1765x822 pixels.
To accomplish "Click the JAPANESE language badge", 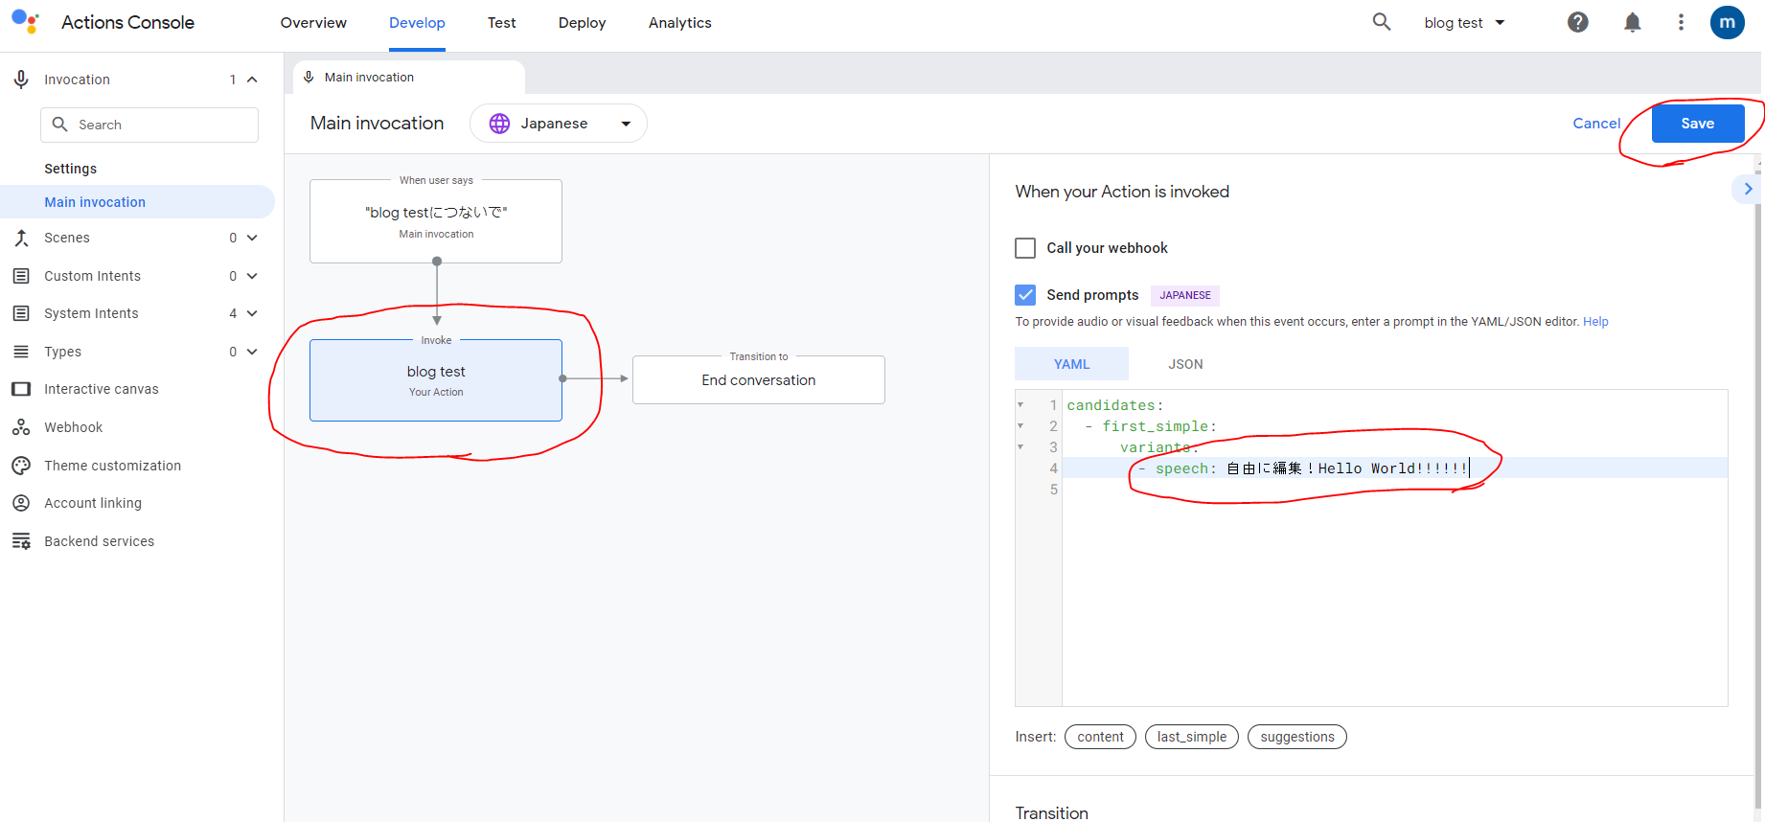I will tap(1185, 295).
